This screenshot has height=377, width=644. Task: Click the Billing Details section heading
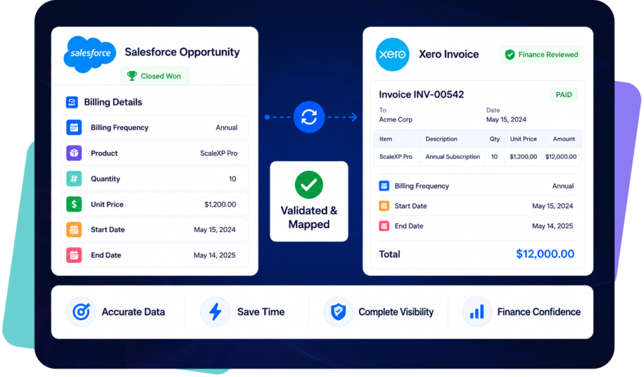point(113,102)
